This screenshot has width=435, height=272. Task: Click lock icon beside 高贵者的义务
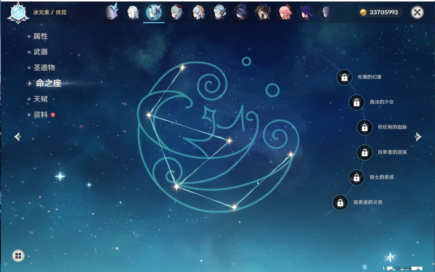coord(340,203)
